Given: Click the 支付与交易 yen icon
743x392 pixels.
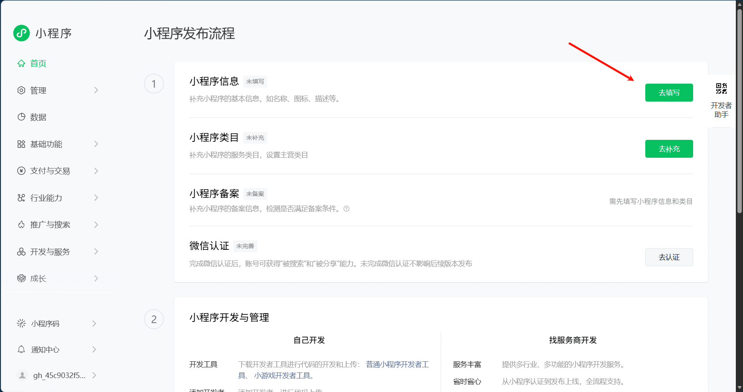Looking at the screenshot, I should pyautogui.click(x=21, y=171).
